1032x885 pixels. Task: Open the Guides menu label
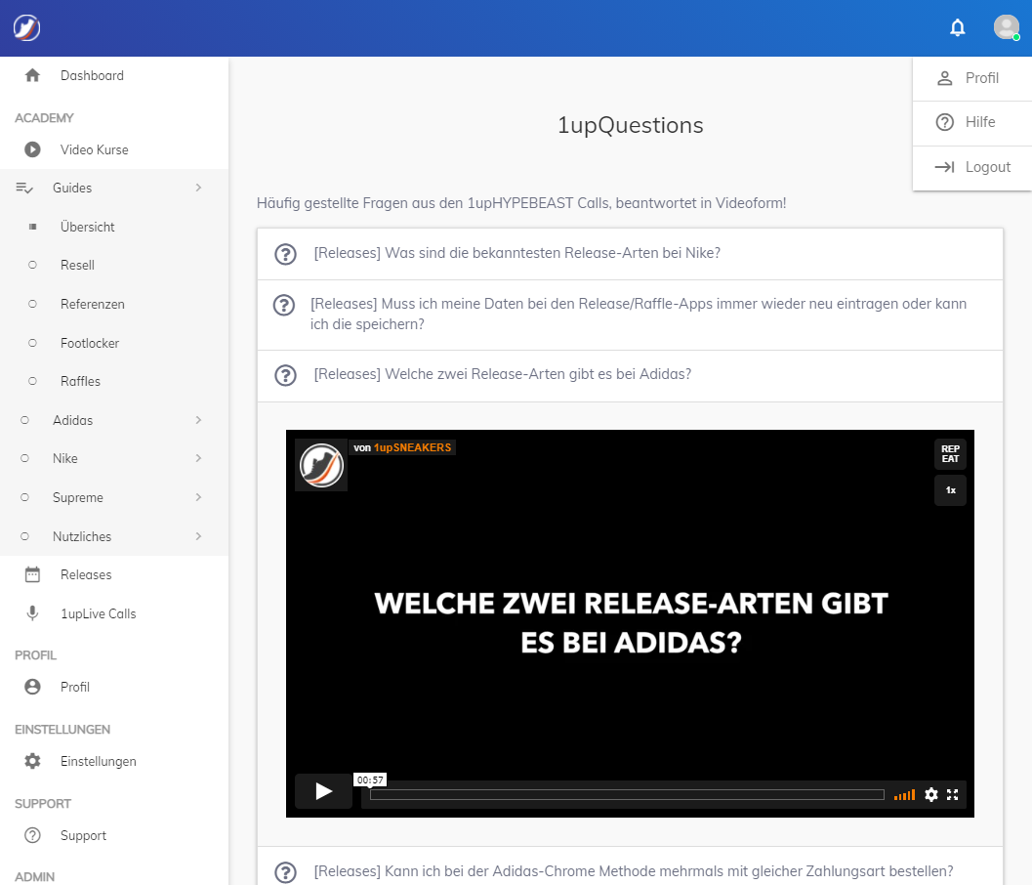click(x=72, y=189)
